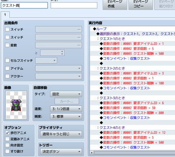
Task: Click the EVページ作成 button
Action: [x=115, y=4]
